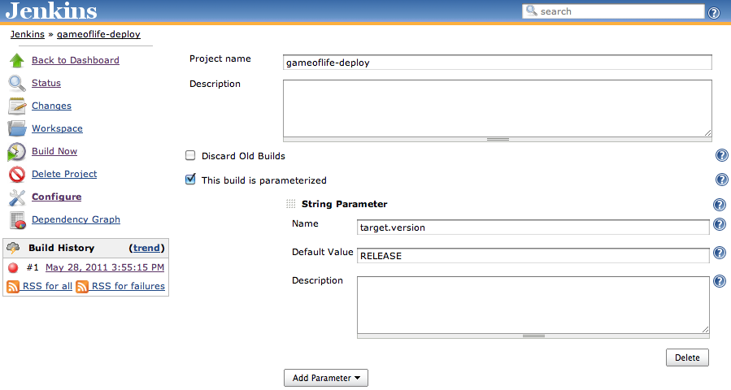Click the red failed build #1 ball

(x=13, y=267)
